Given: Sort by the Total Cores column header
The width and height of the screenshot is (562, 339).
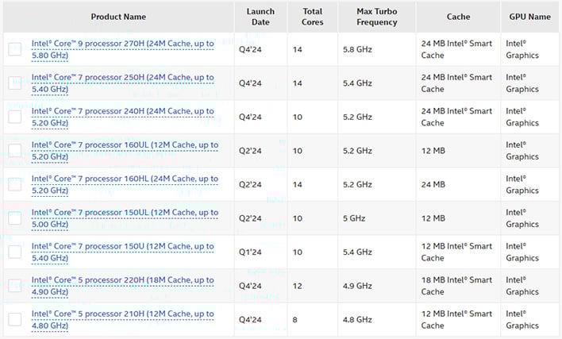Looking at the screenshot, I should pyautogui.click(x=313, y=17).
